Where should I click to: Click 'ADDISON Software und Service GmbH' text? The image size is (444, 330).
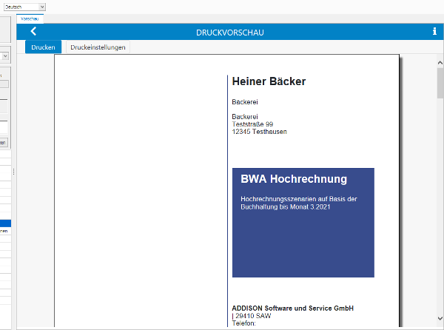pyautogui.click(x=293, y=309)
